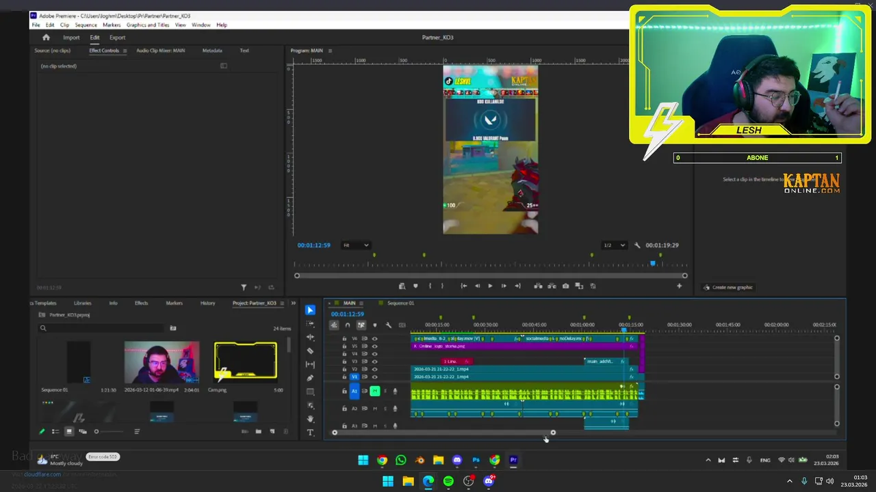Image resolution: width=876 pixels, height=492 pixels.
Task: Open the Program monitor button editor plus
Action: (x=679, y=286)
